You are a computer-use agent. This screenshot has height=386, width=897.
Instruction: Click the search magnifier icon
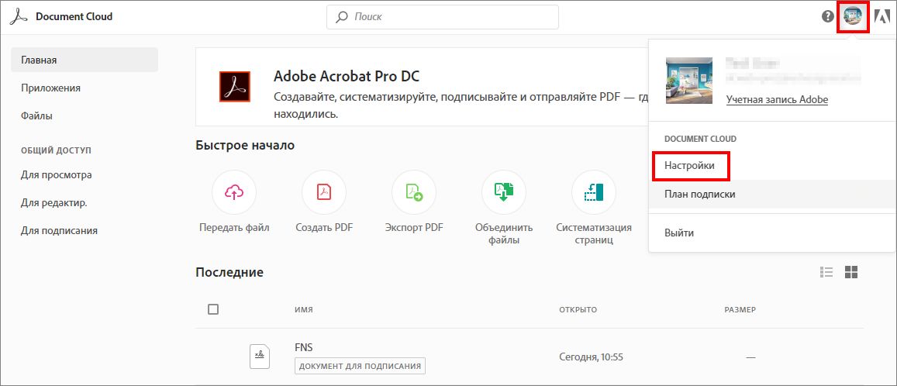click(342, 17)
